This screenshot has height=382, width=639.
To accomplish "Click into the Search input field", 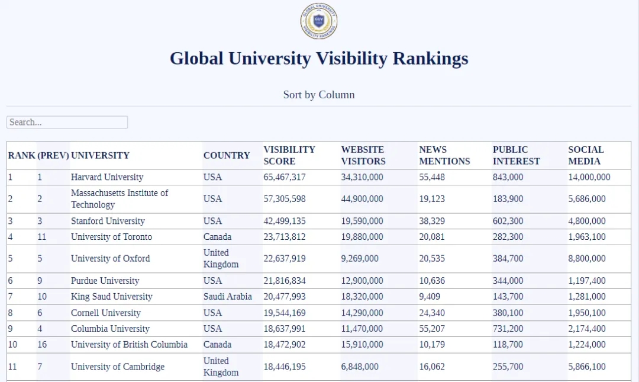I will click(67, 122).
